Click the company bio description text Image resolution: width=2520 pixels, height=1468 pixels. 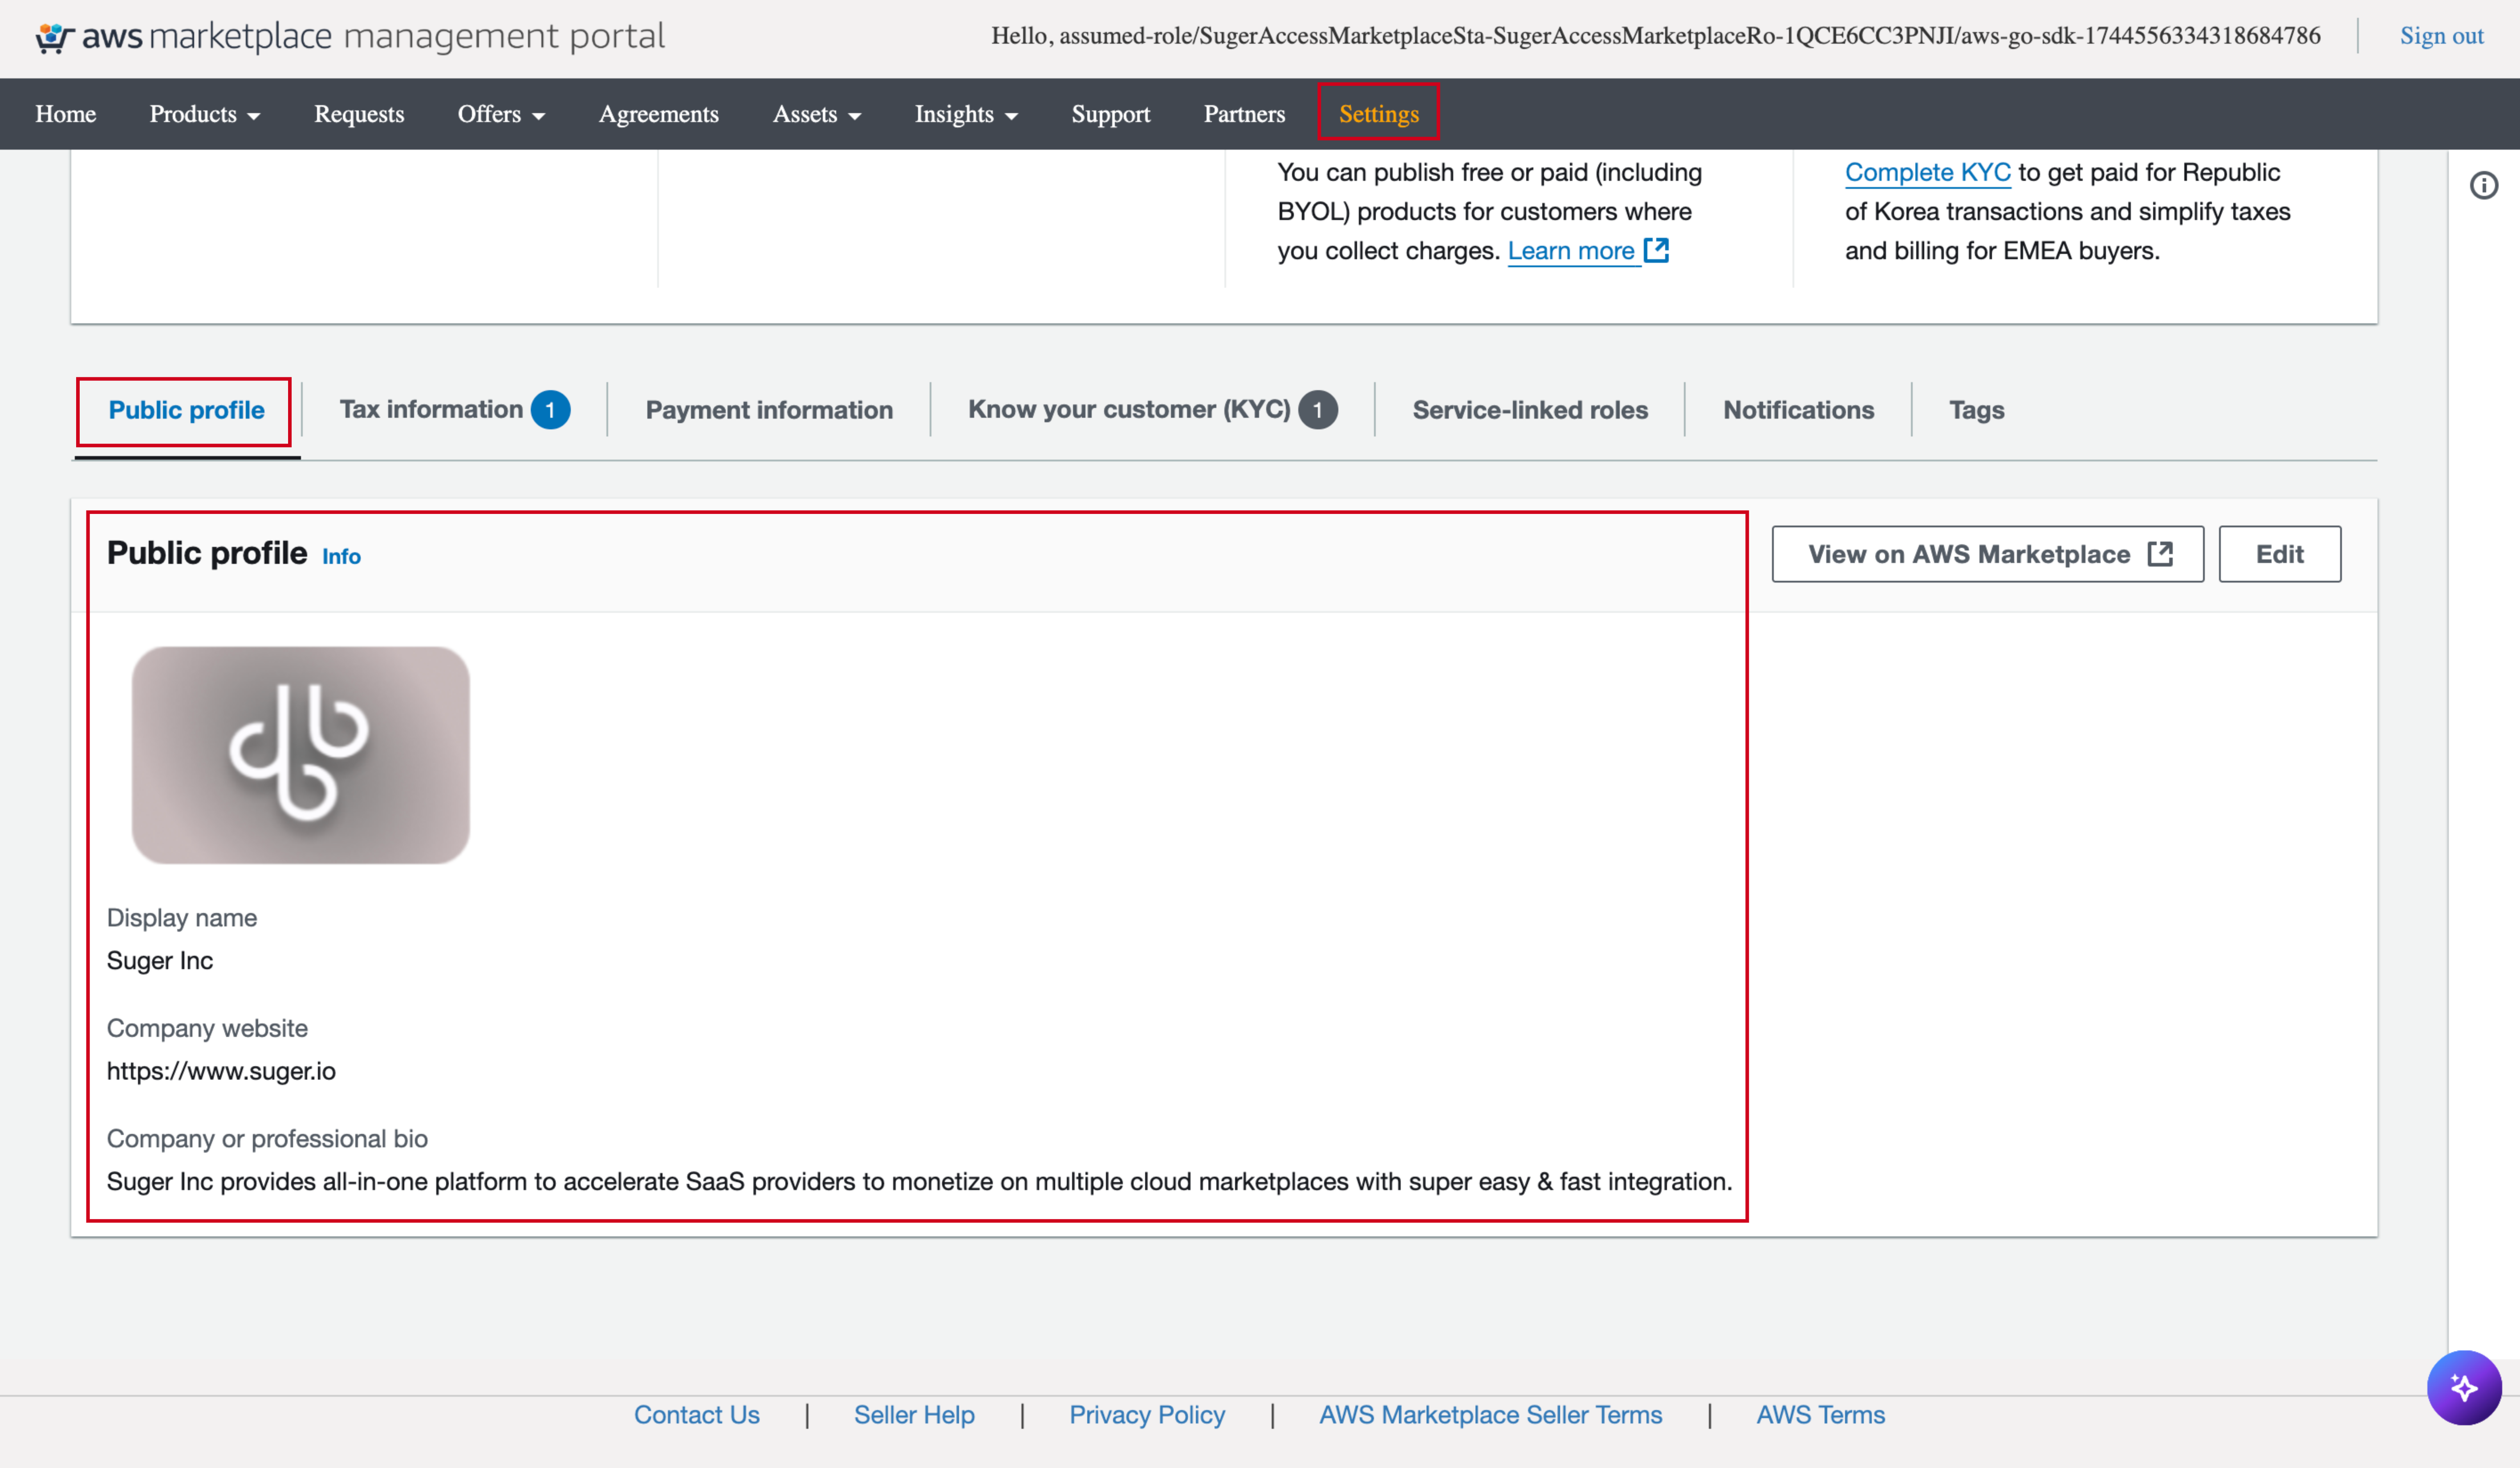click(919, 1182)
